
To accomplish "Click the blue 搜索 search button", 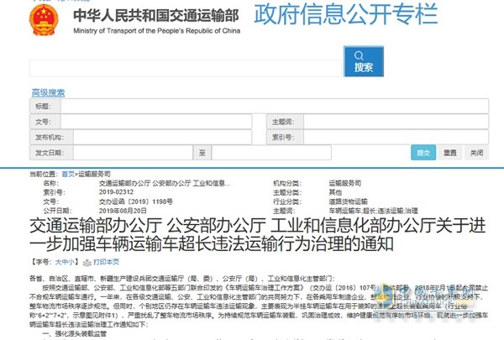I will click(x=364, y=61).
